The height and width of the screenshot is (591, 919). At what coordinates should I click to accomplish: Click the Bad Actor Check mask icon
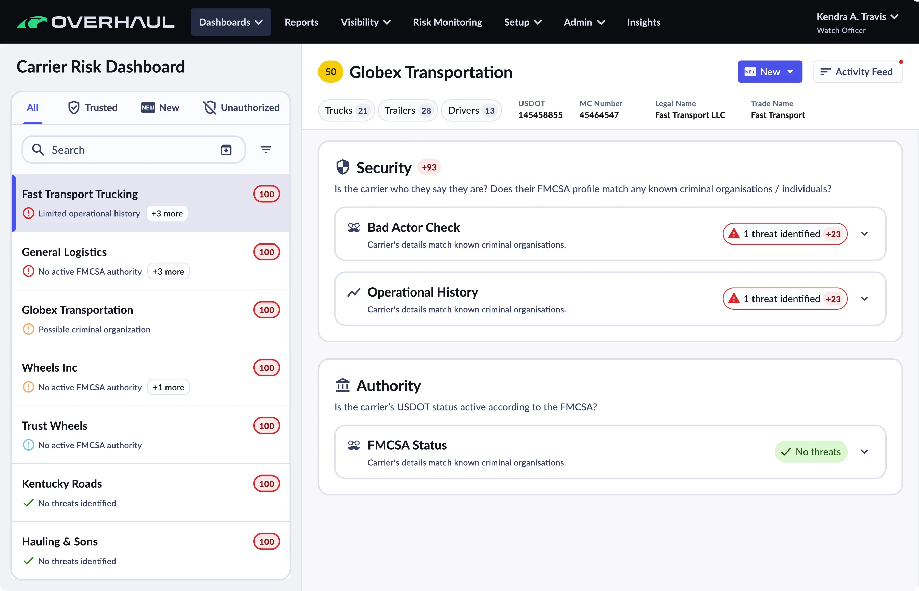pos(353,228)
